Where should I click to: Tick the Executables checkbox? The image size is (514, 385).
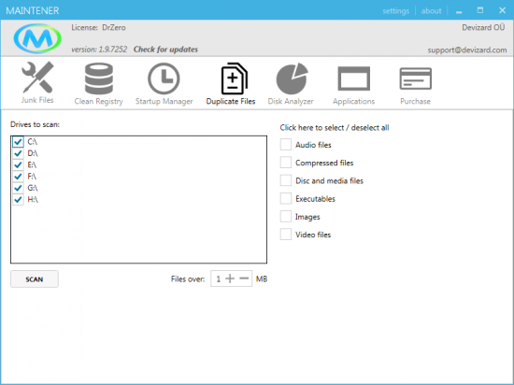pos(286,198)
